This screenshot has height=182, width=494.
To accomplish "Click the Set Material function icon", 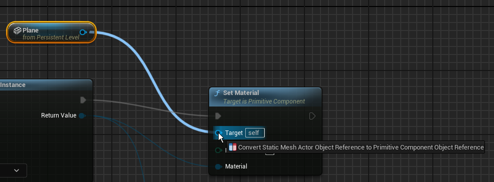I will tap(217, 93).
